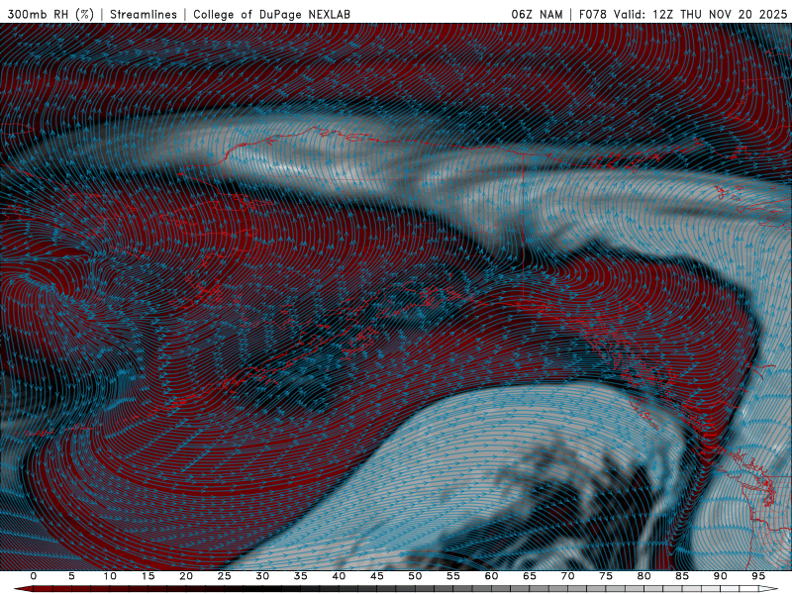Image resolution: width=792 pixels, height=594 pixels.
Task: Click the 30 label on the RH scale
Action: click(262, 576)
